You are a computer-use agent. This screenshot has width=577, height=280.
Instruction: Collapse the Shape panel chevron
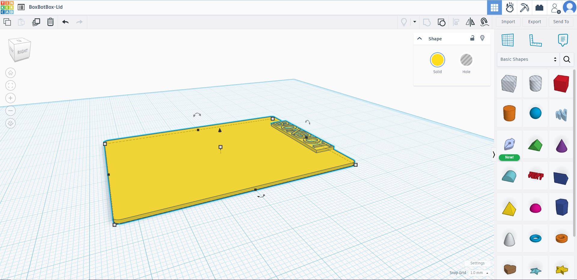(x=420, y=38)
